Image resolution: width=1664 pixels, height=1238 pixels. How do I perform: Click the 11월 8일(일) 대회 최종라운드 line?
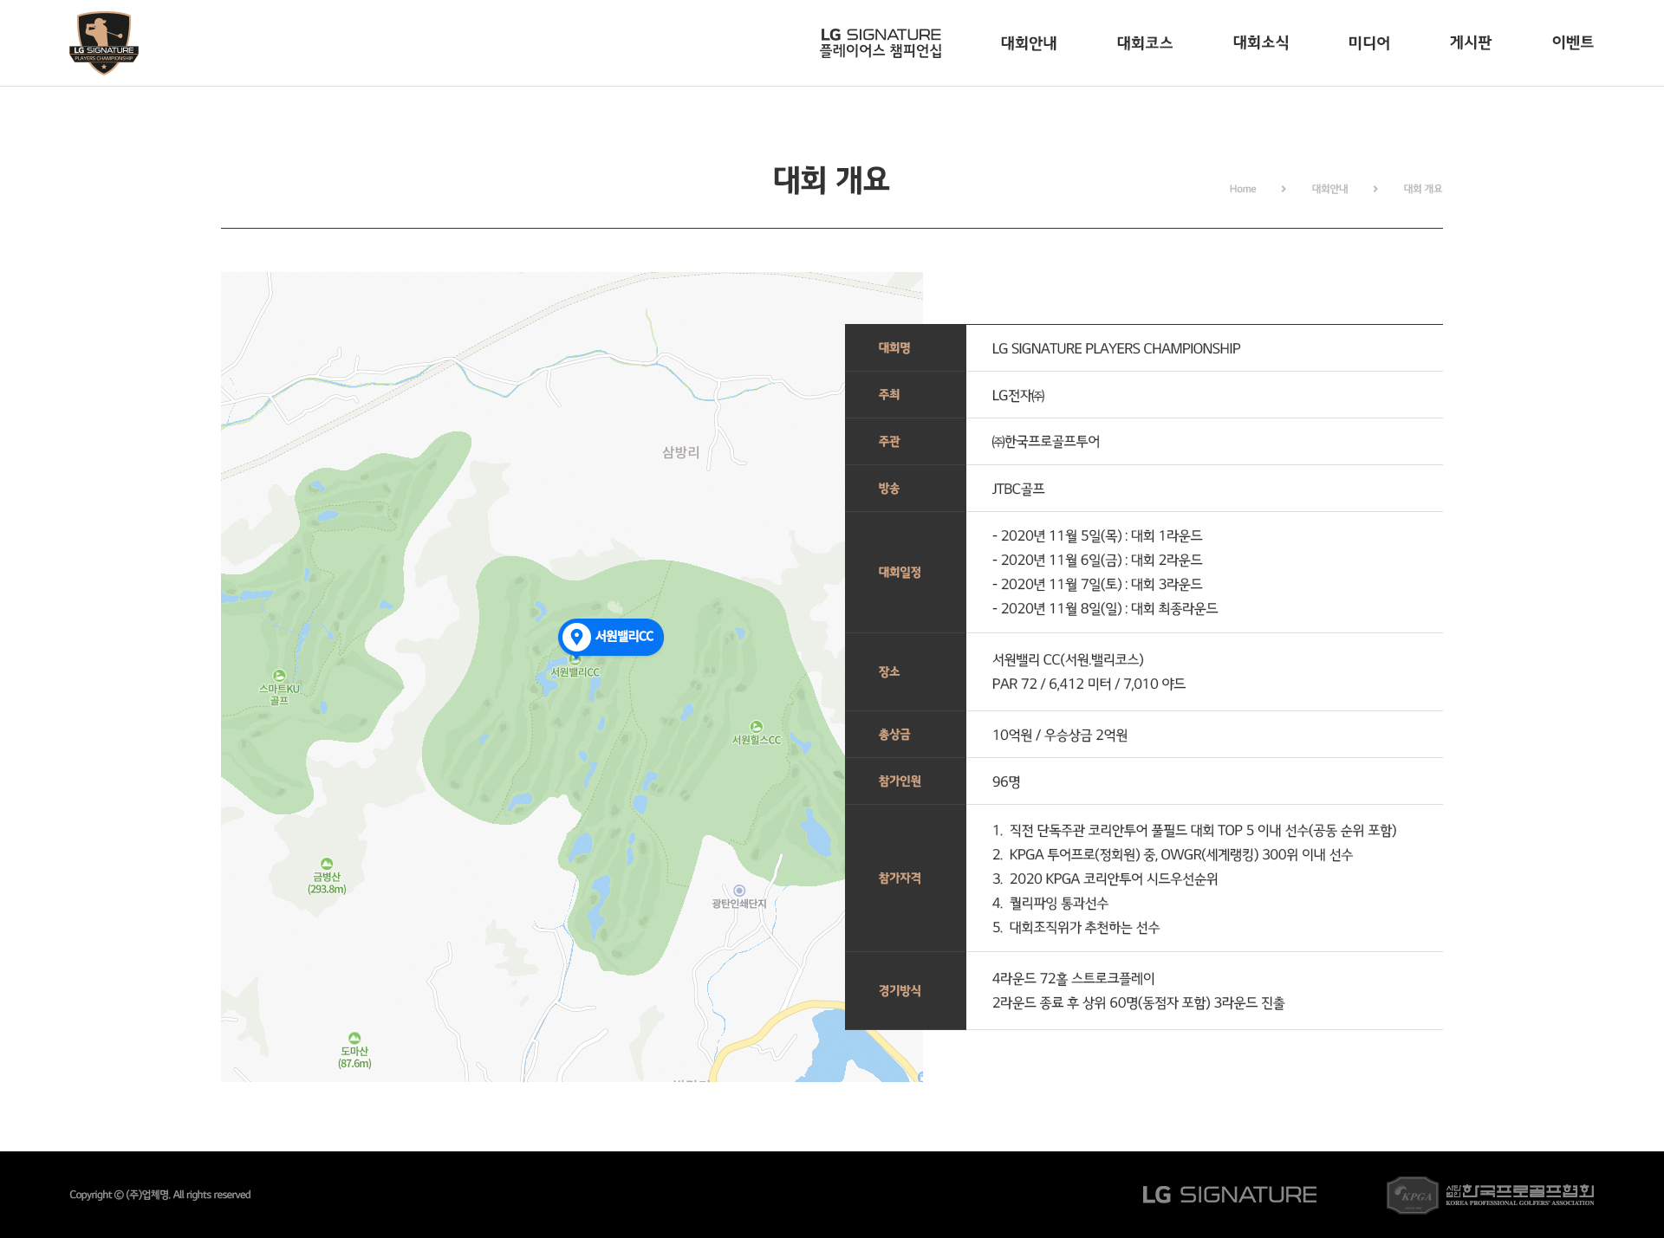point(1105,609)
